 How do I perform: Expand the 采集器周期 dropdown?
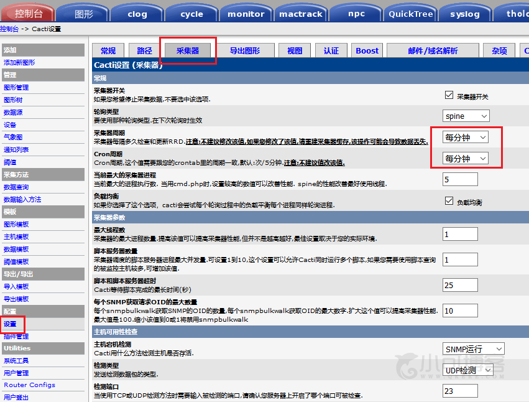tap(465, 137)
